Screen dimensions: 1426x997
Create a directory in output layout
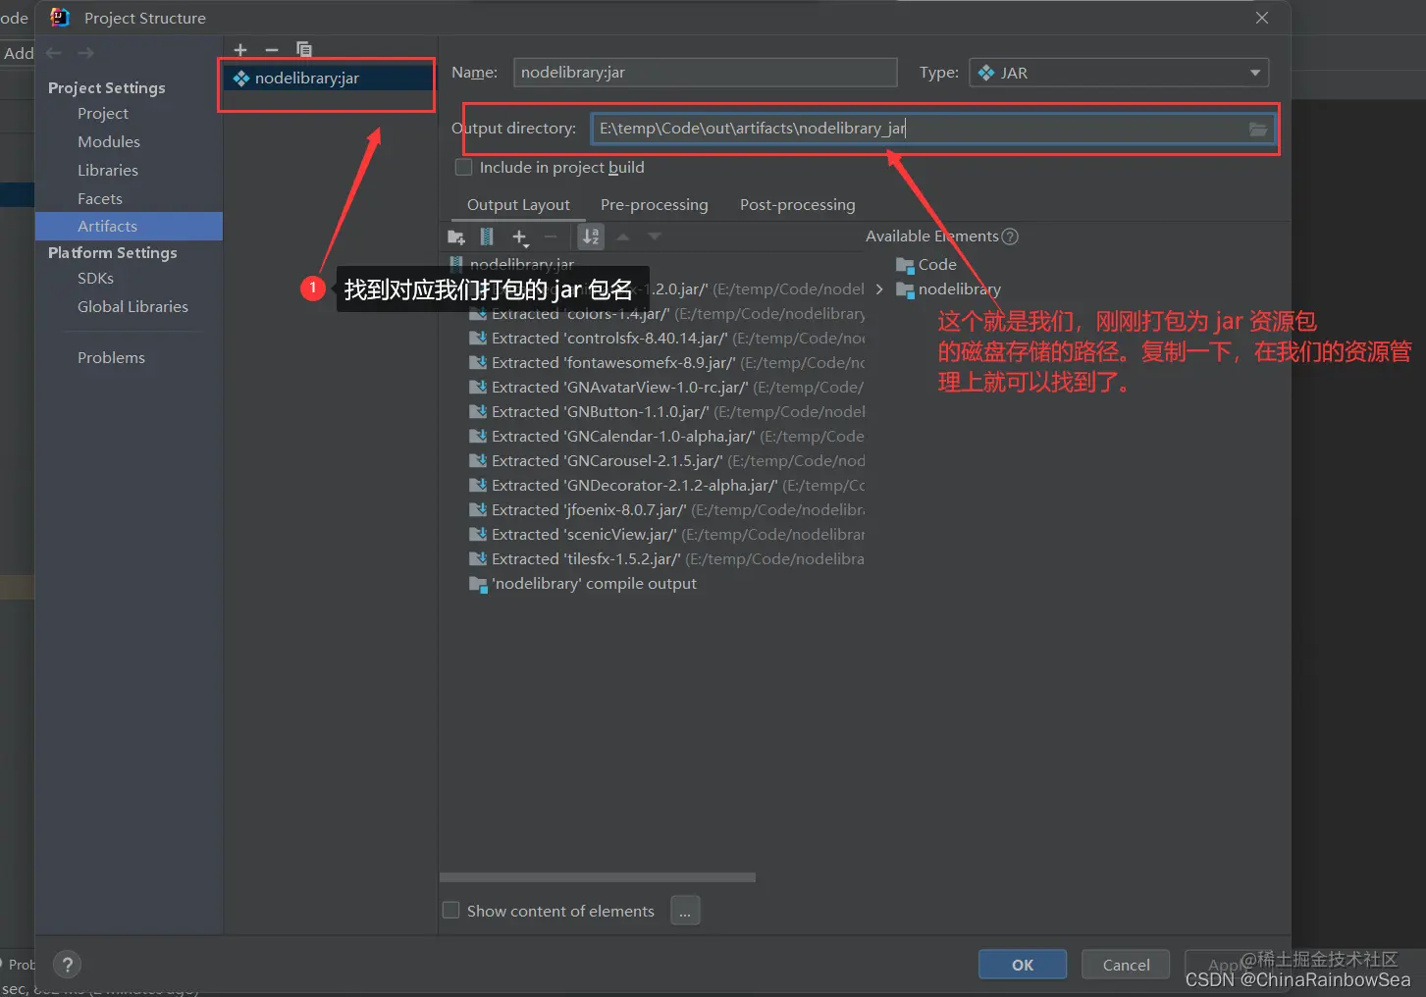[x=456, y=236]
